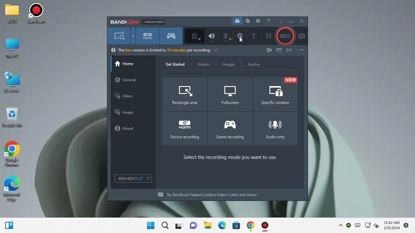
Task: Switch to the Videos tab
Action: pyautogui.click(x=204, y=64)
